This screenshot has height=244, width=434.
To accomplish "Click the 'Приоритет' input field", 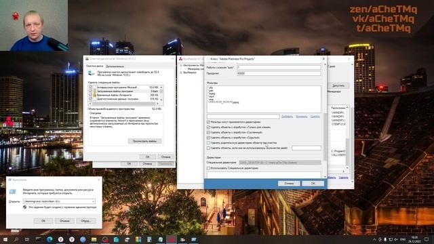I will pos(279,73).
